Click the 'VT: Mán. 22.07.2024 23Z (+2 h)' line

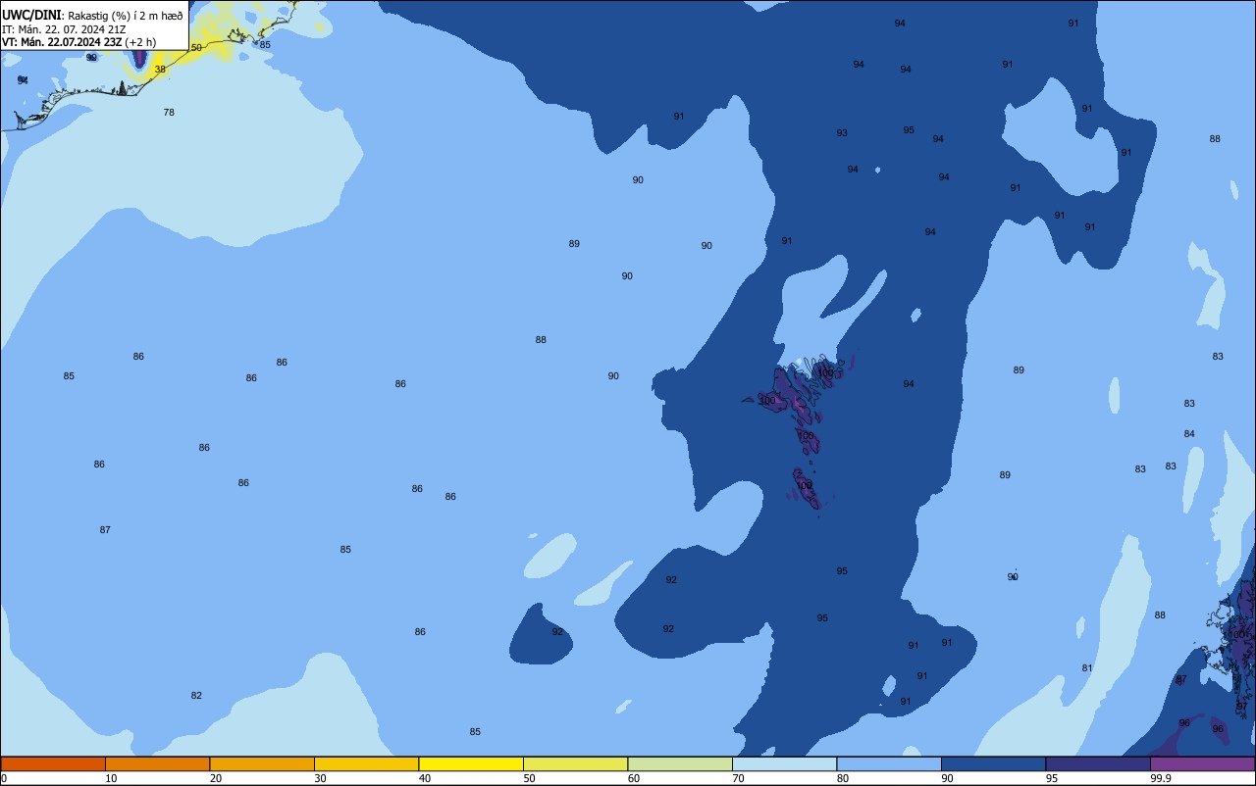tap(78, 42)
